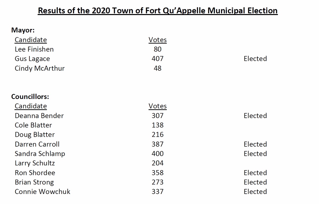The width and height of the screenshot is (319, 204).
Task: Click Cole Blatter's vote count 138
Action: click(x=158, y=125)
